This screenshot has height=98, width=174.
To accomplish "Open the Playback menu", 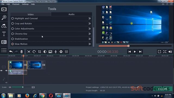I will point(16,4).
